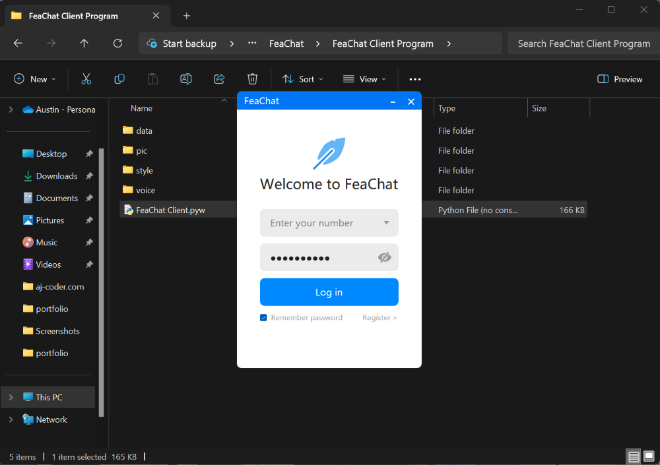Open the Sort dropdown menu
Viewport: 660px width, 465px height.
(303, 79)
